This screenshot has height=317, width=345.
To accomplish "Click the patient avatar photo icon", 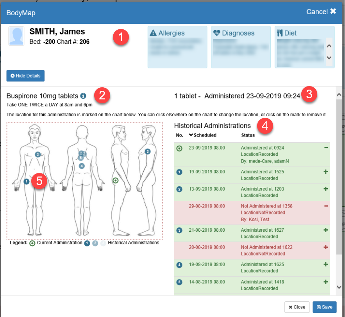I will pos(16,36).
